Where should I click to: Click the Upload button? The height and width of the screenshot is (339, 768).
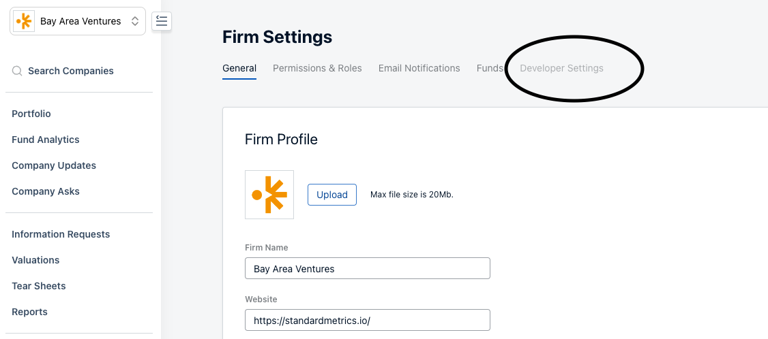point(332,195)
